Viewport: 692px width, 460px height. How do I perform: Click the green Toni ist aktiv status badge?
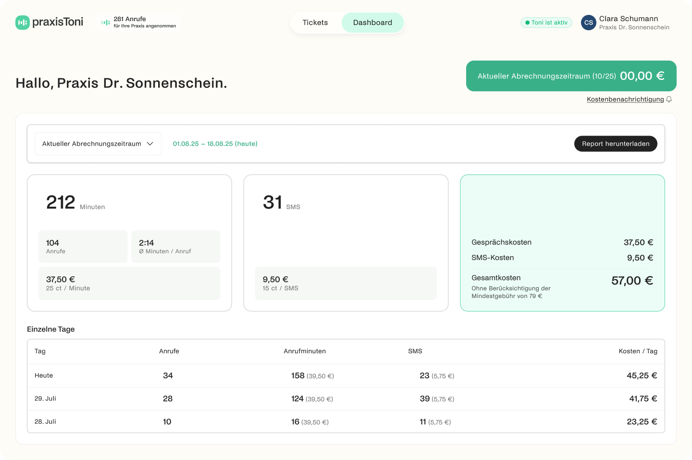546,23
